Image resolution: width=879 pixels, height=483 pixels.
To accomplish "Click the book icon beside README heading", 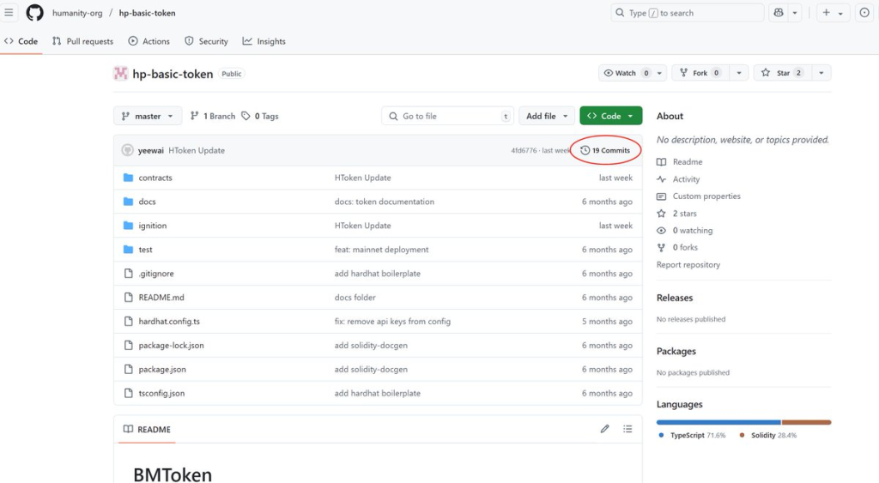I will coord(129,429).
